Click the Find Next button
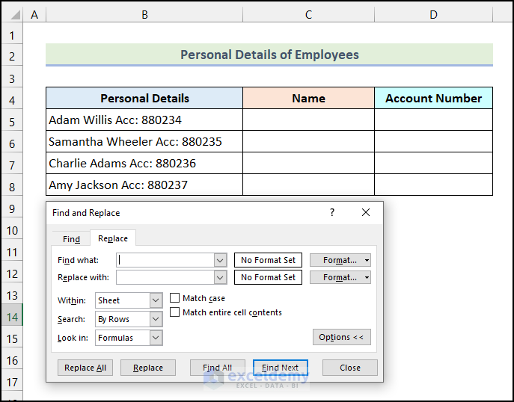 pyautogui.click(x=280, y=368)
